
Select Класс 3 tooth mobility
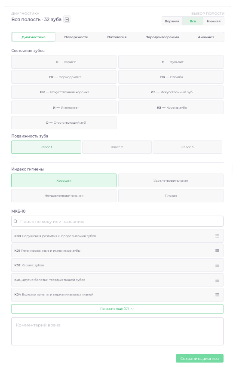point(187,147)
